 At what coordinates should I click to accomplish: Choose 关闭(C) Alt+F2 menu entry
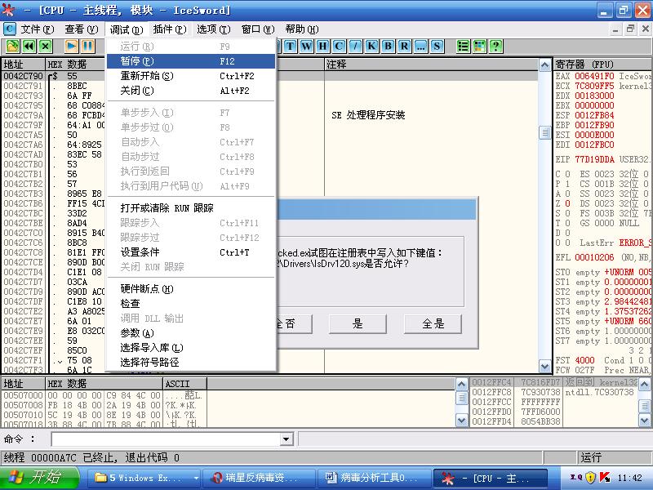pyautogui.click(x=191, y=91)
